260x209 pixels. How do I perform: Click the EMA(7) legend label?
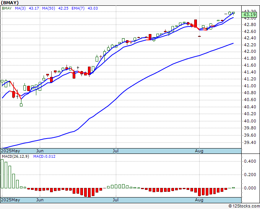(78, 8)
